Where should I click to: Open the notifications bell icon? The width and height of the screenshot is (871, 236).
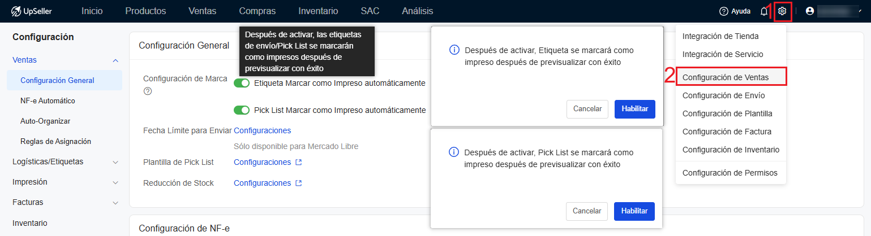tap(764, 11)
